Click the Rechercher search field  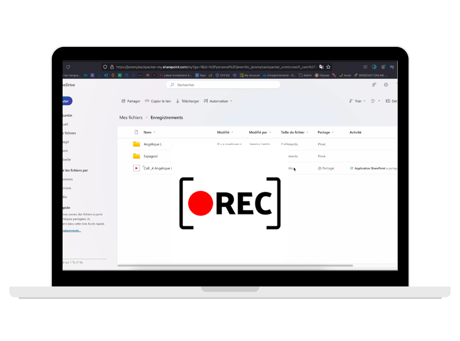(223, 85)
